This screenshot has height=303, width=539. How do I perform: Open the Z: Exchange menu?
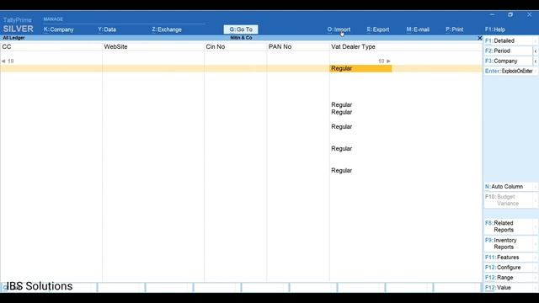tap(167, 29)
